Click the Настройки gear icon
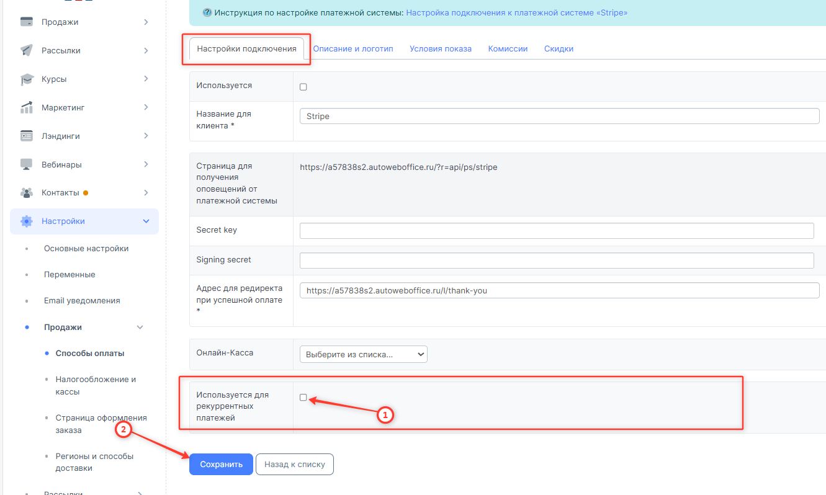Screen dimensions: 826x495 [x=27, y=221]
